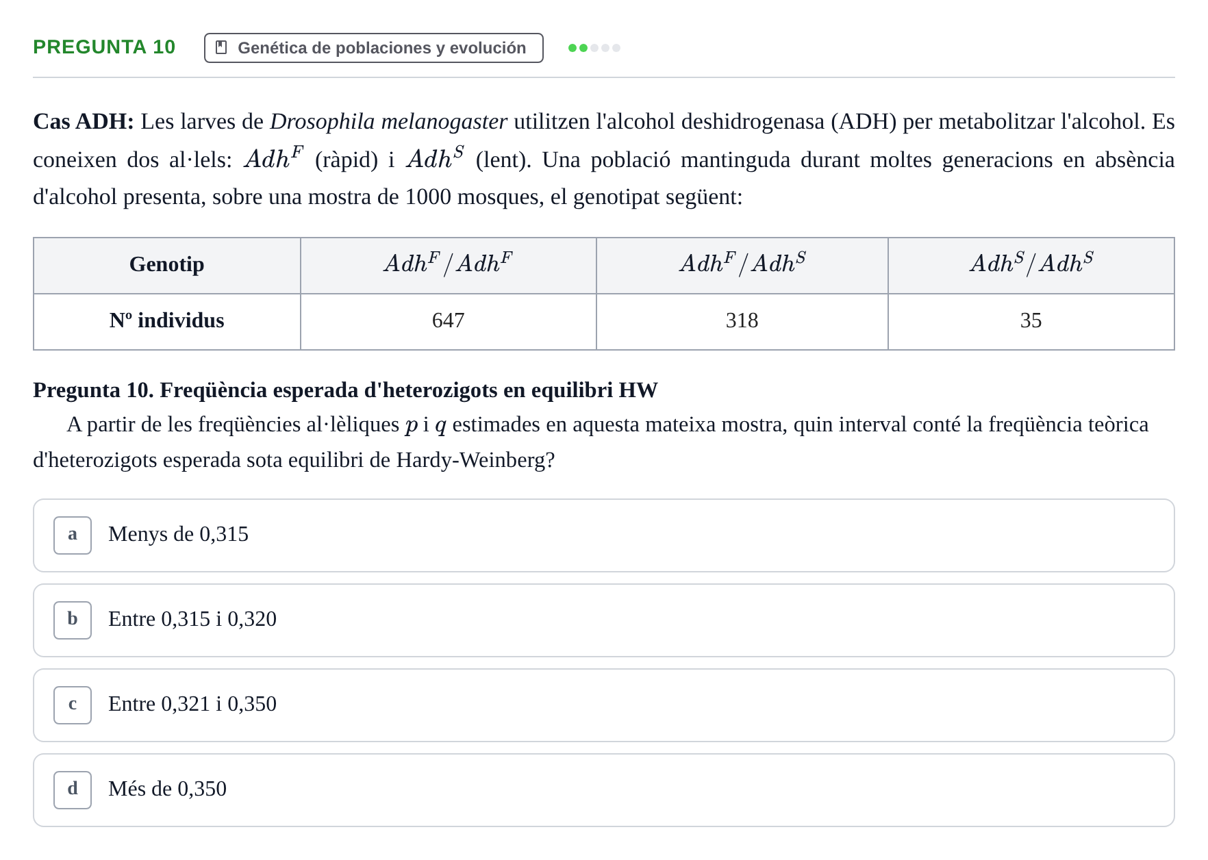Click the table cell with value 35
The width and height of the screenshot is (1208, 860).
pos(1031,321)
